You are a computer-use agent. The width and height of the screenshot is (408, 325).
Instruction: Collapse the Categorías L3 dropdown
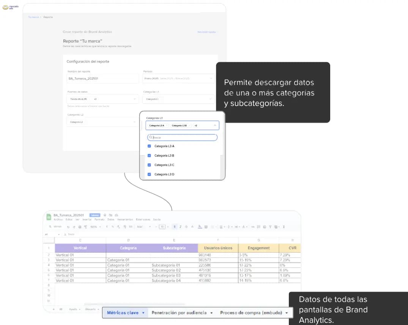tap(215, 125)
